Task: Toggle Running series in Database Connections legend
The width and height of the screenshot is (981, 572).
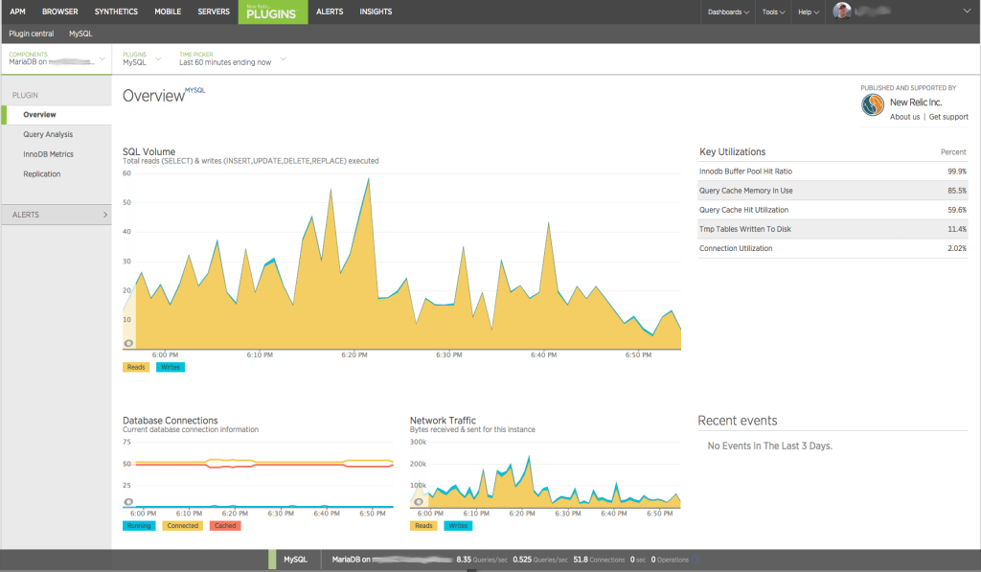Action: pyautogui.click(x=139, y=526)
